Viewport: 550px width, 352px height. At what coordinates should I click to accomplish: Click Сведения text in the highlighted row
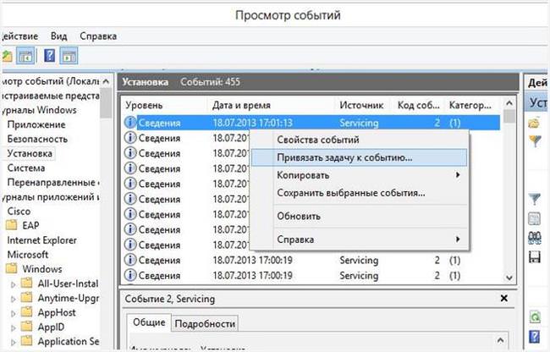coord(159,123)
